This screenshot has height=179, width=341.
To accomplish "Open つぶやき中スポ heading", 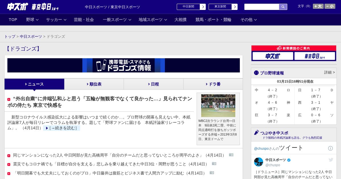I will pyautogui.click(x=274, y=133).
